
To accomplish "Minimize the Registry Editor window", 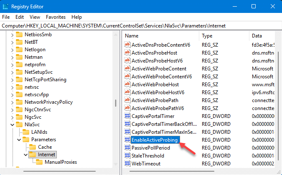I will [x=235, y=6].
